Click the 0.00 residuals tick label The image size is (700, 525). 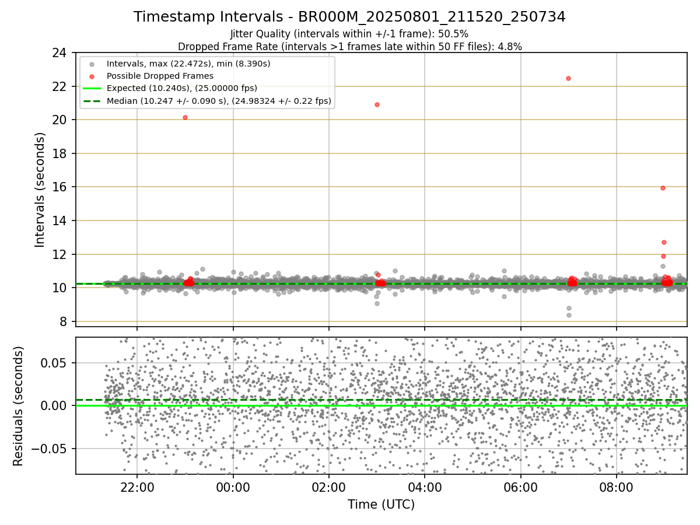point(54,405)
